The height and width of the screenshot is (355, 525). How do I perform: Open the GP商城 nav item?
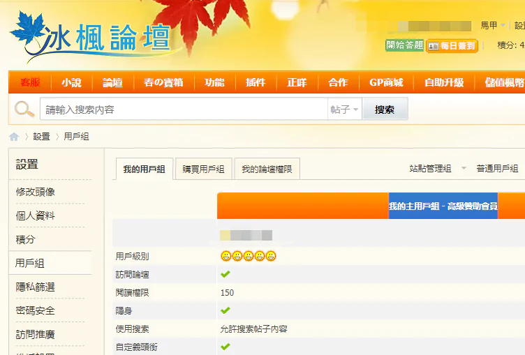386,82
